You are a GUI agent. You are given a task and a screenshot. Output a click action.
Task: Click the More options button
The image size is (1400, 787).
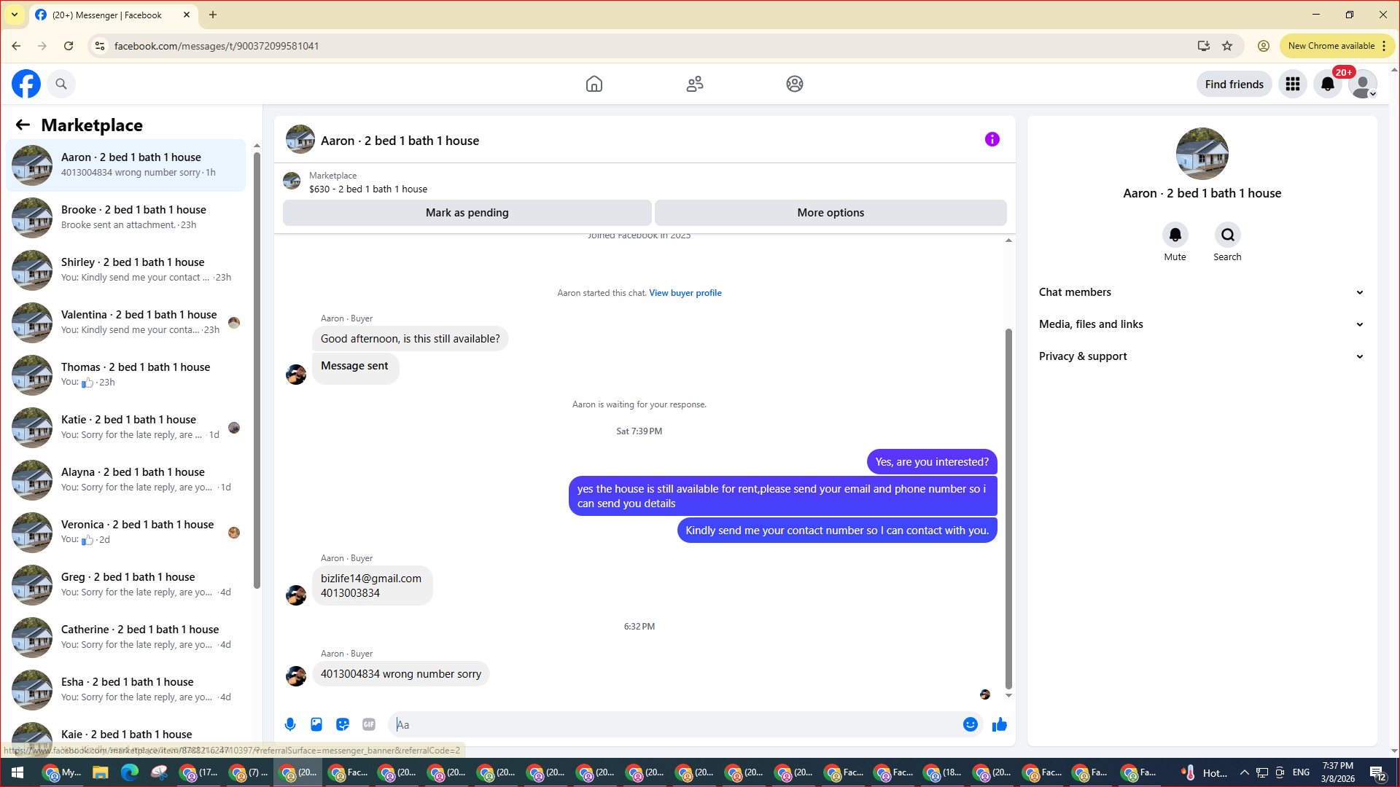(x=830, y=213)
